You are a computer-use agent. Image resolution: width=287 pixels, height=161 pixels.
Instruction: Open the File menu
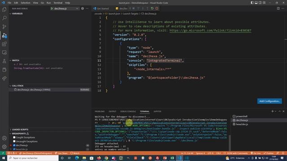pyautogui.click(x=9, y=3)
